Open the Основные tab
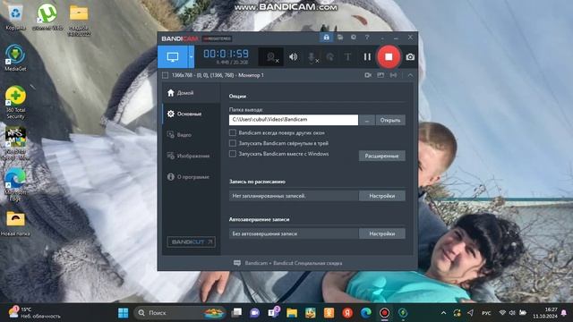This screenshot has height=322, width=573. pos(191,114)
